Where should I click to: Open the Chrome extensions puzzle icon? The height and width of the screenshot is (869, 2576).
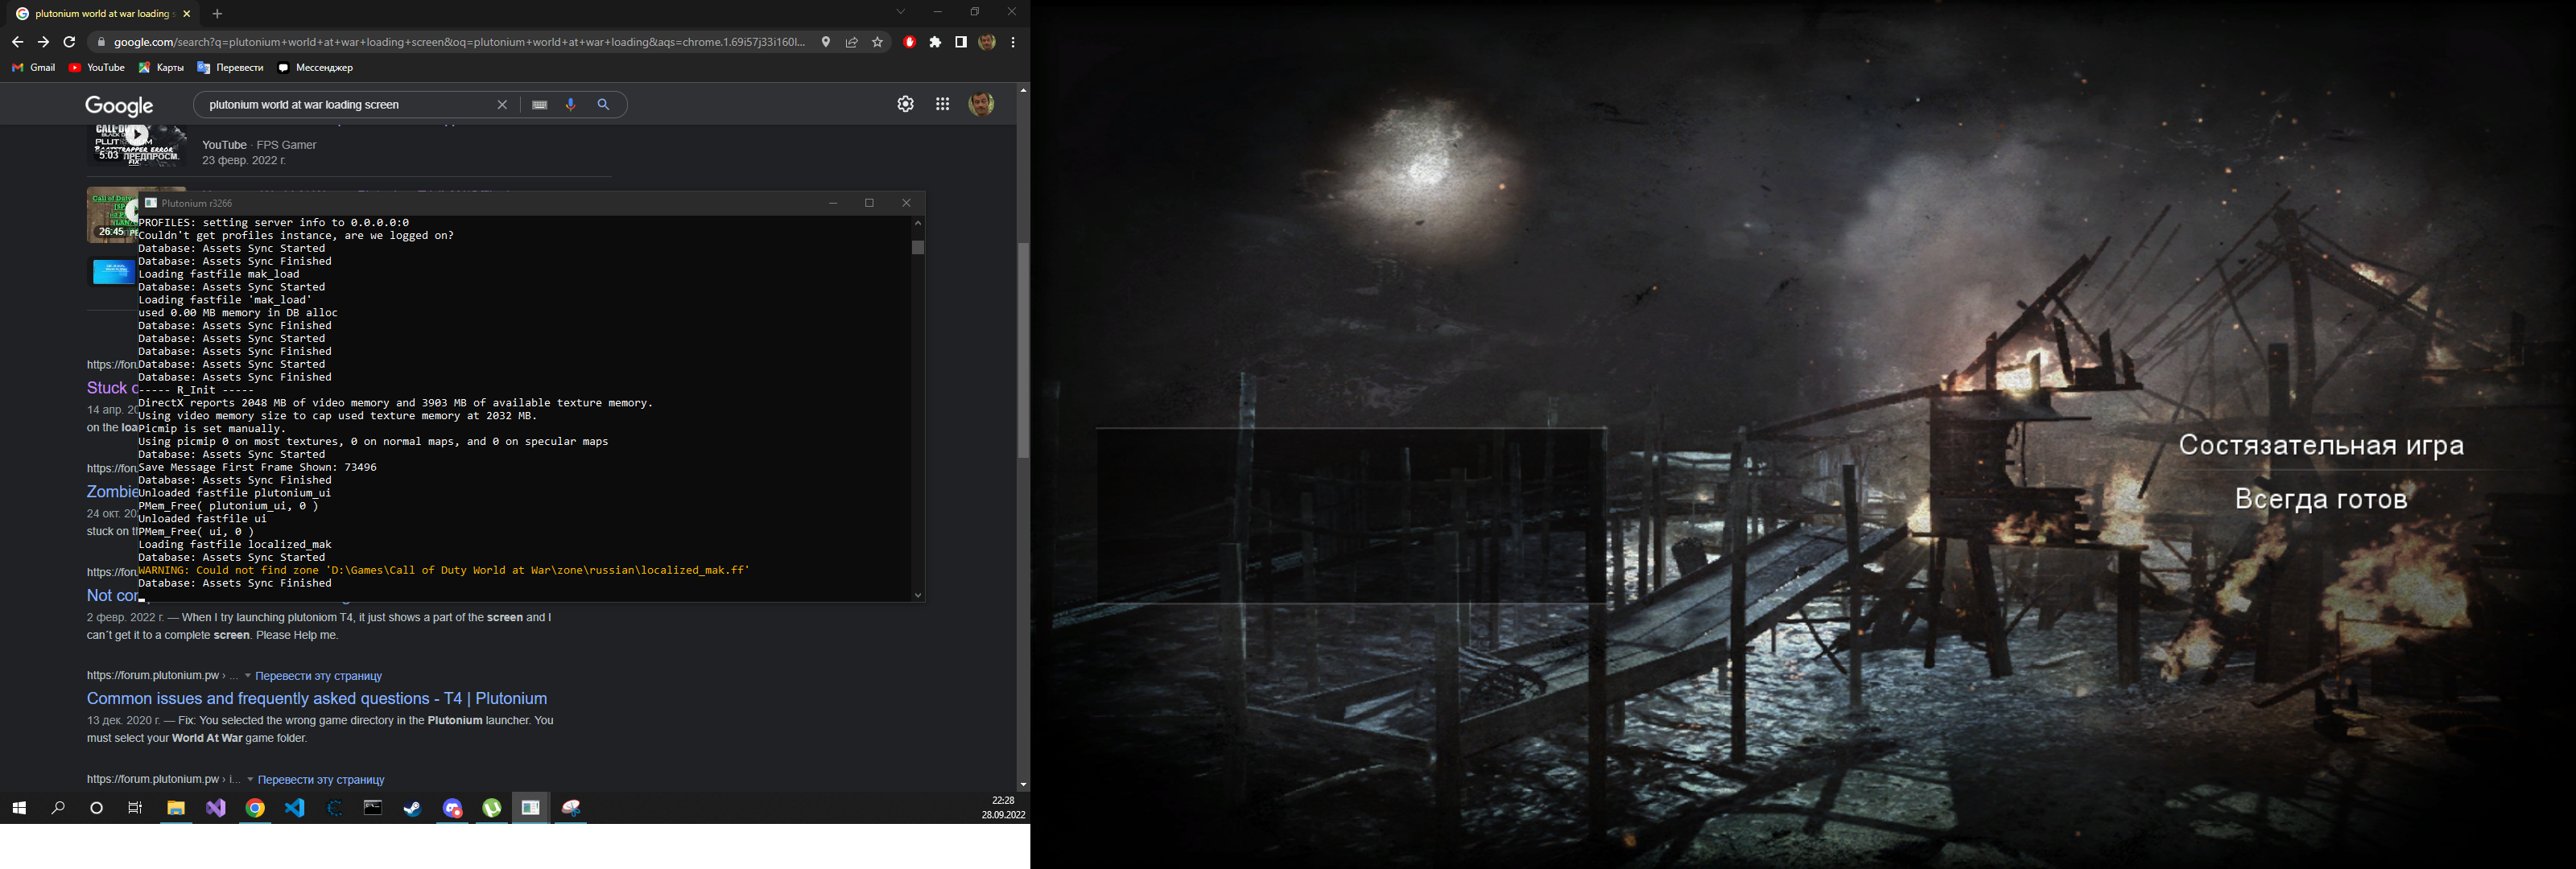(935, 42)
